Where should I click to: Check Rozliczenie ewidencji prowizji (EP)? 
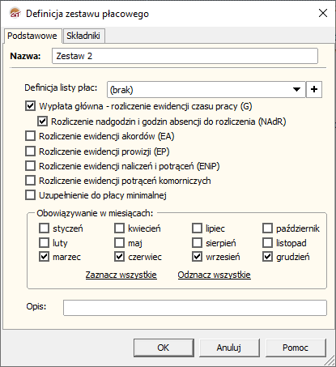tap(30, 151)
